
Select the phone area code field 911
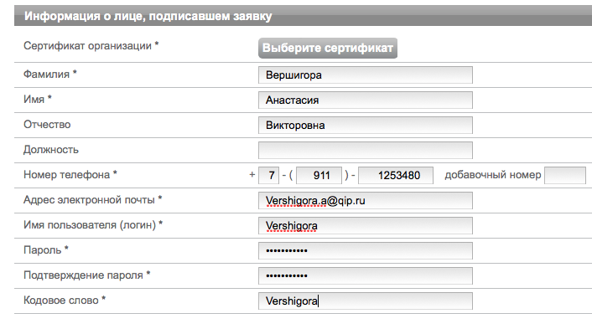[x=319, y=176]
